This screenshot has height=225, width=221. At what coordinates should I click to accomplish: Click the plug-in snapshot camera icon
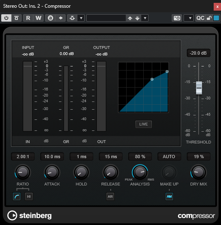[x=177, y=18]
